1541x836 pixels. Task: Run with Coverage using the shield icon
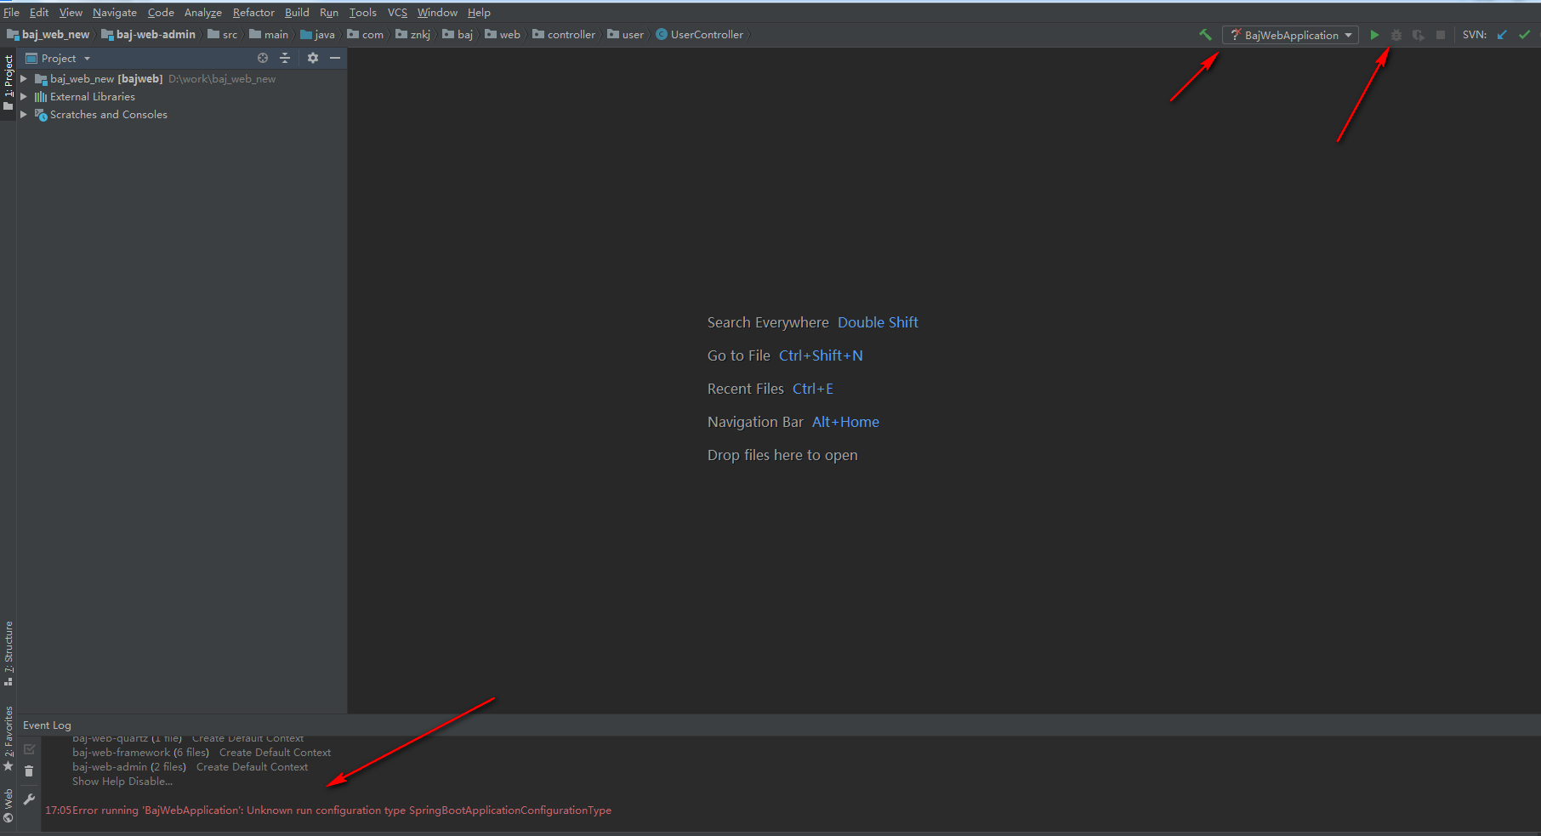point(1418,35)
